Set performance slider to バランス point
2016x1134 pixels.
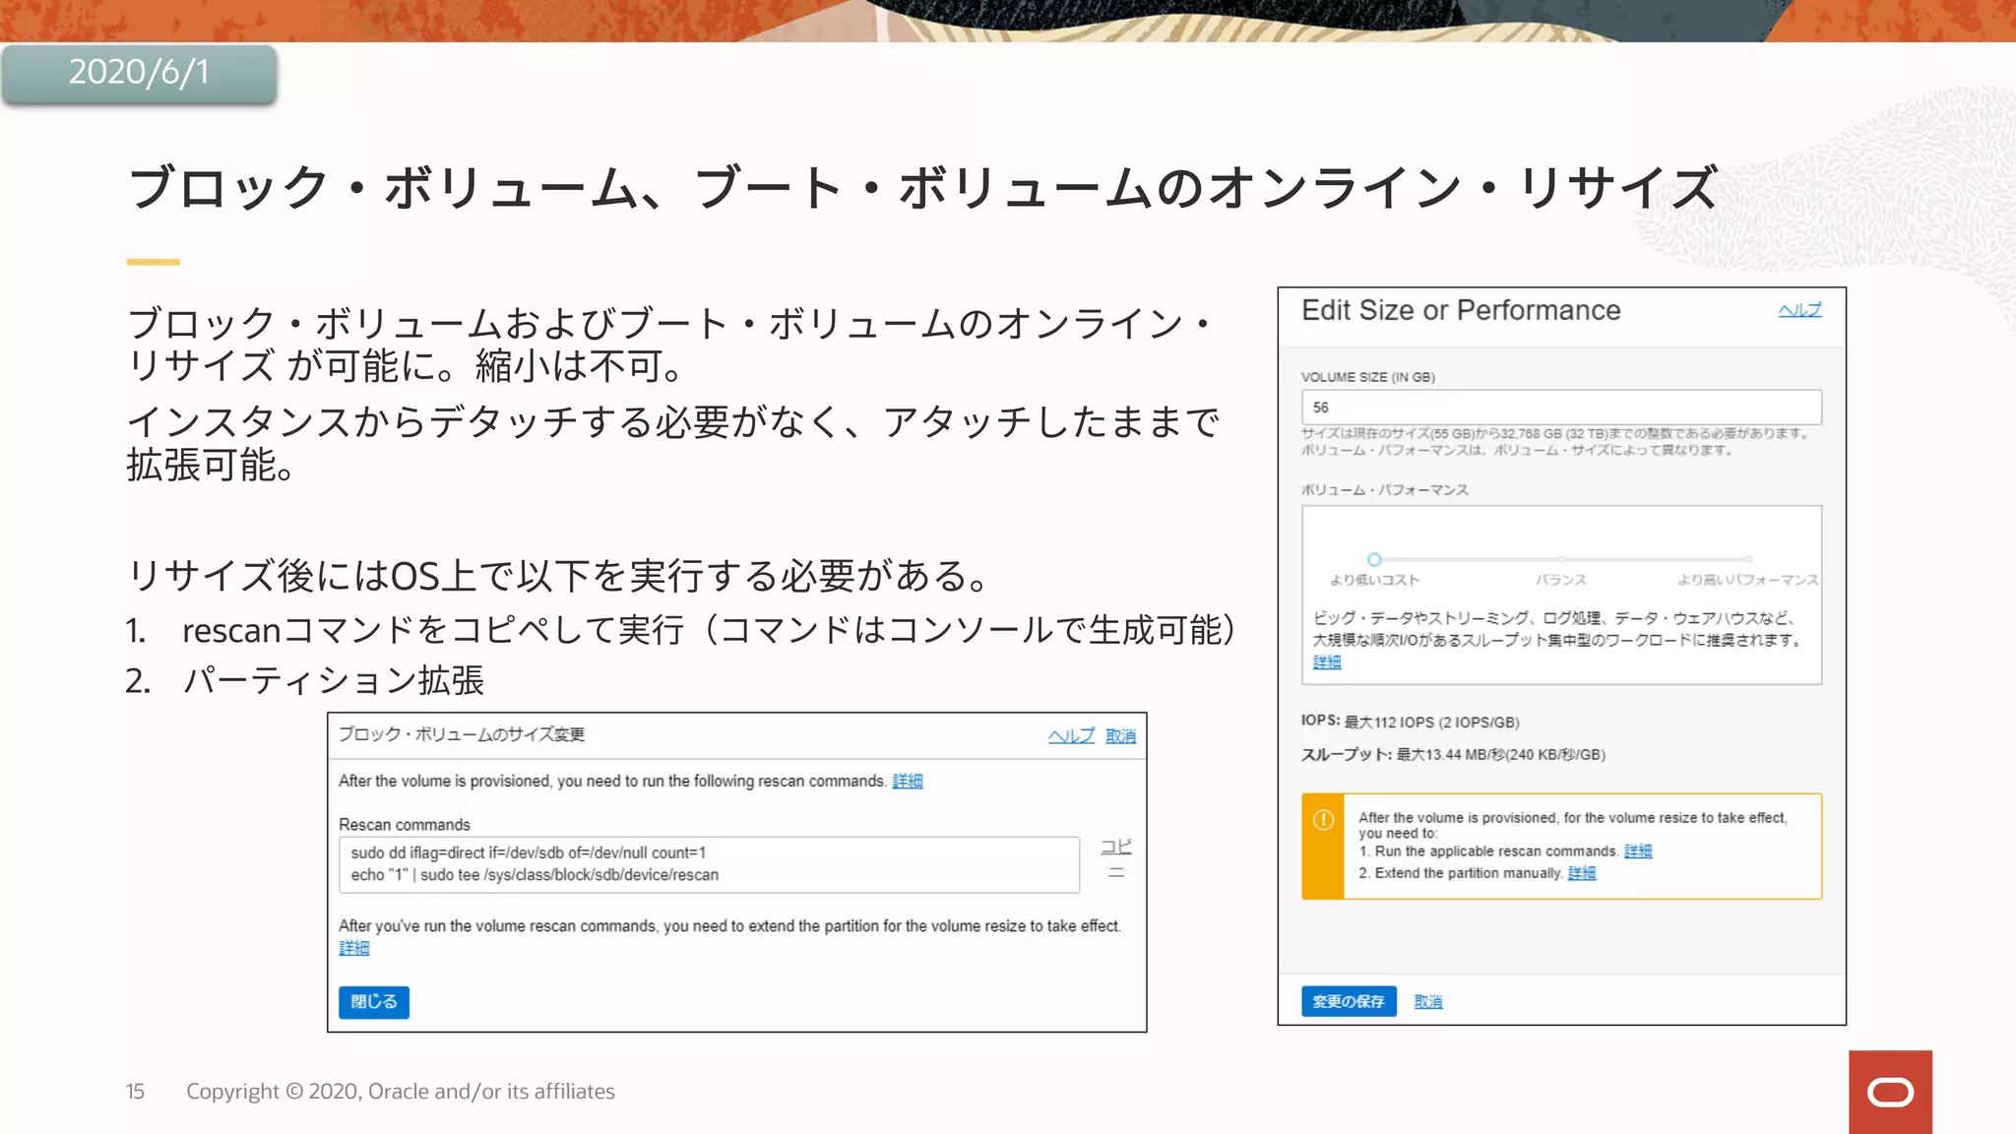(x=1561, y=559)
